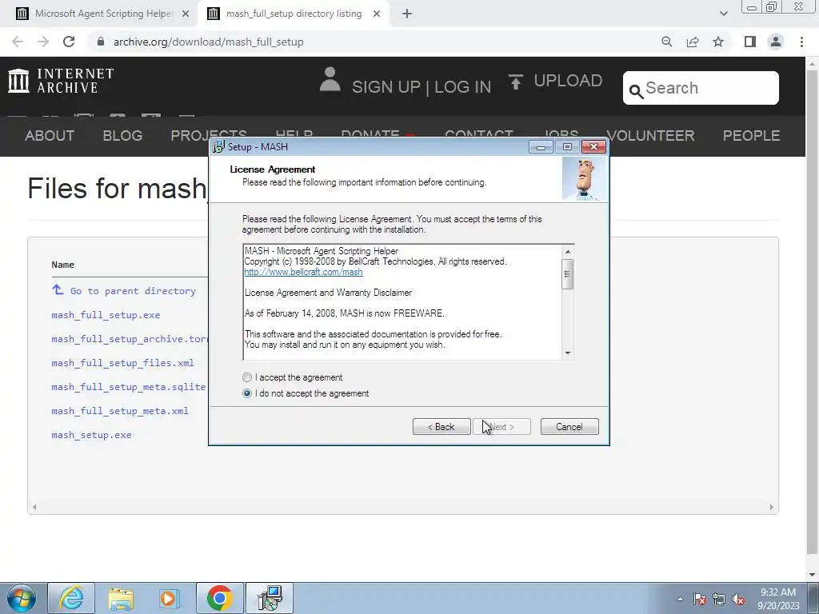819x614 pixels.
Task: Click the site lock icon
Action: (101, 42)
